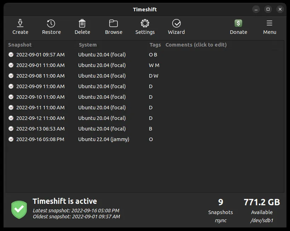The width and height of the screenshot is (290, 231).
Task: Click the Delete trash can icon
Action: (82, 23)
